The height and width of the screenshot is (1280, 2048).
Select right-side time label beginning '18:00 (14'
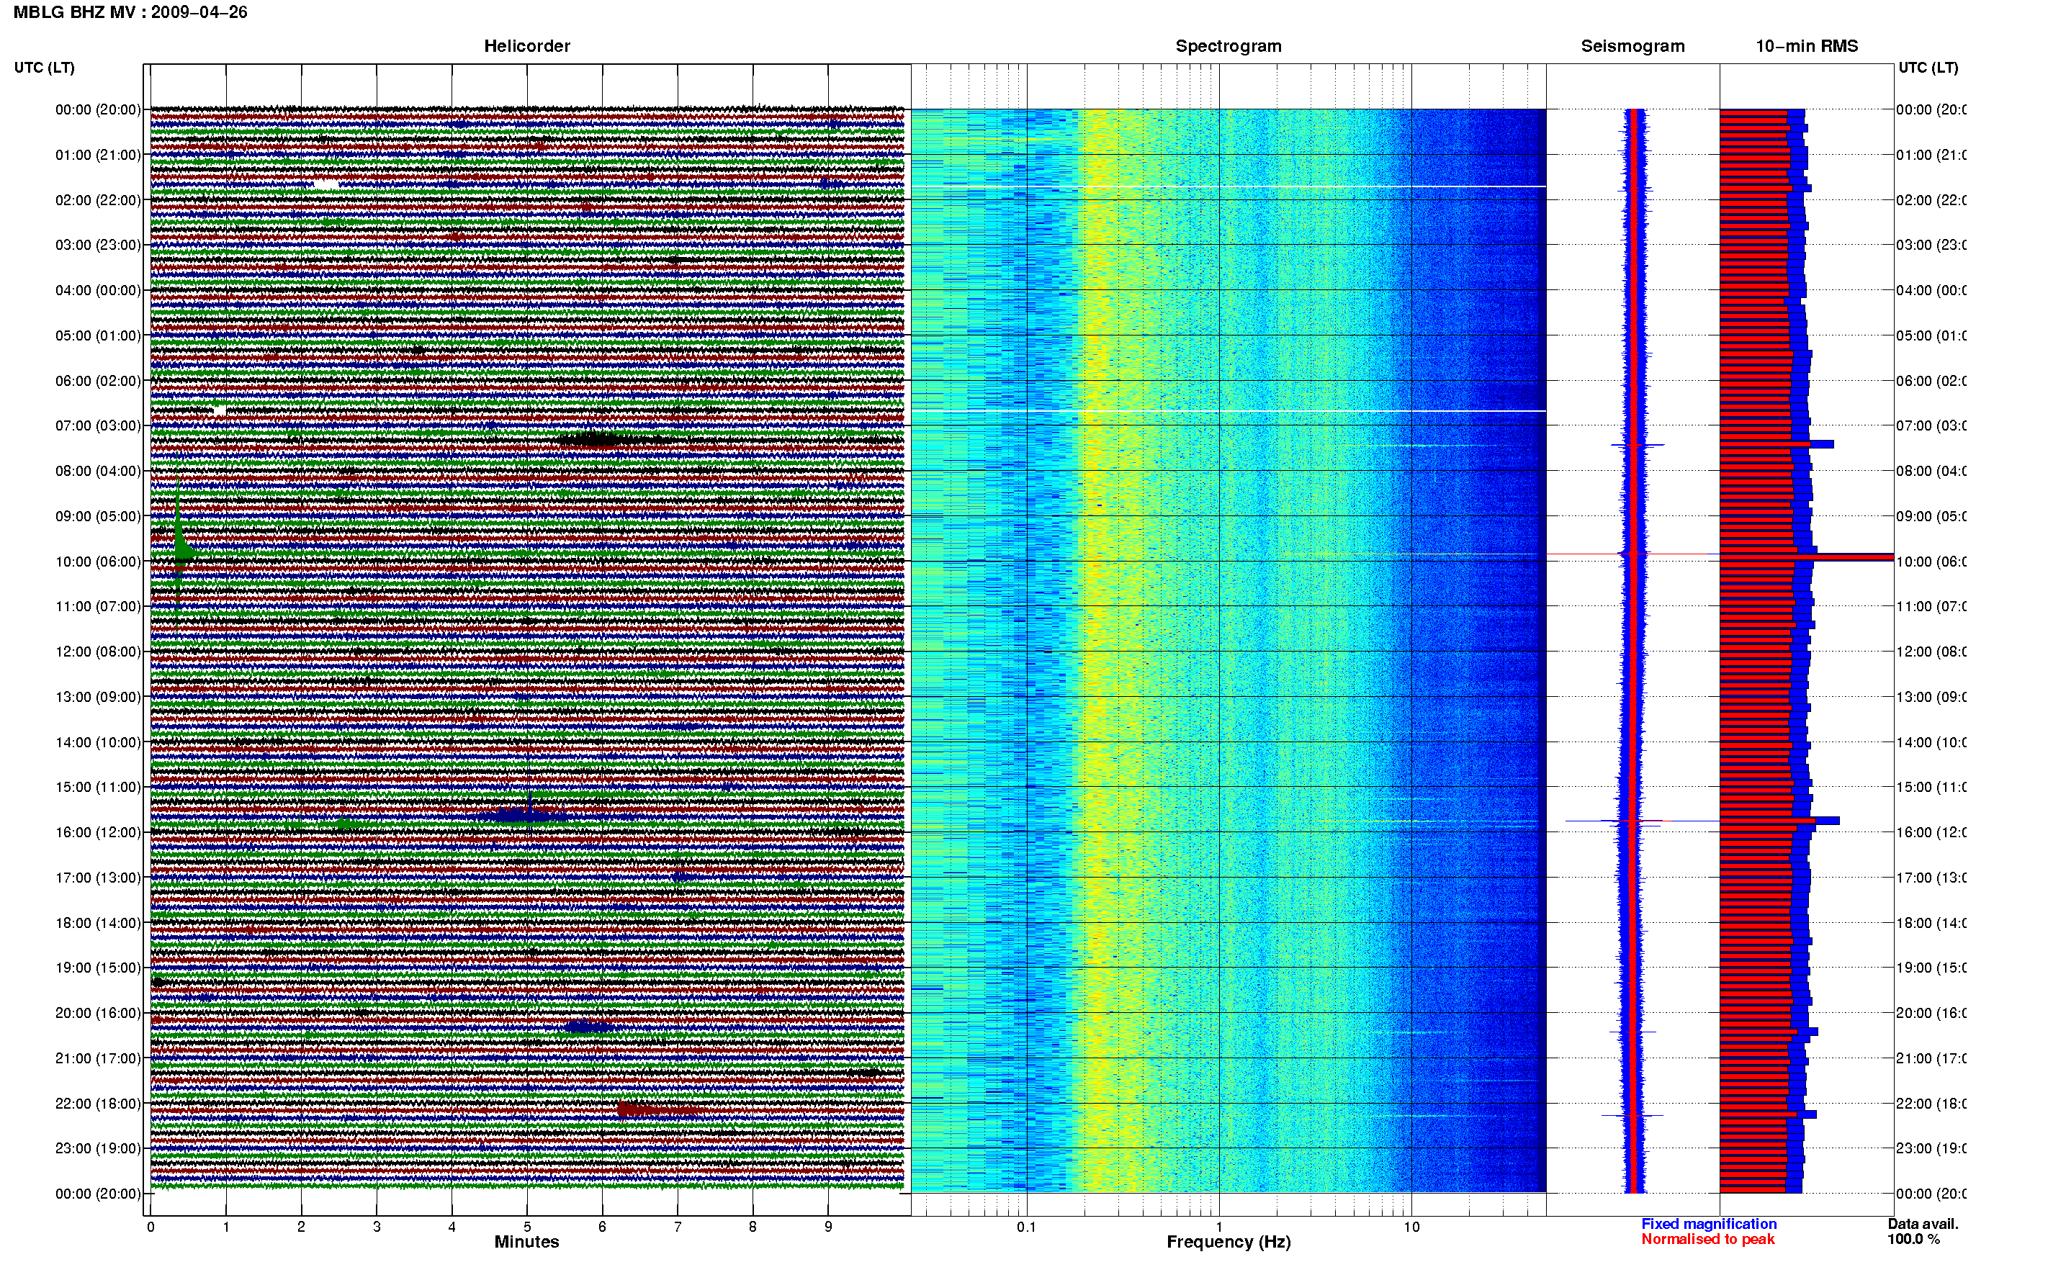tap(1931, 923)
